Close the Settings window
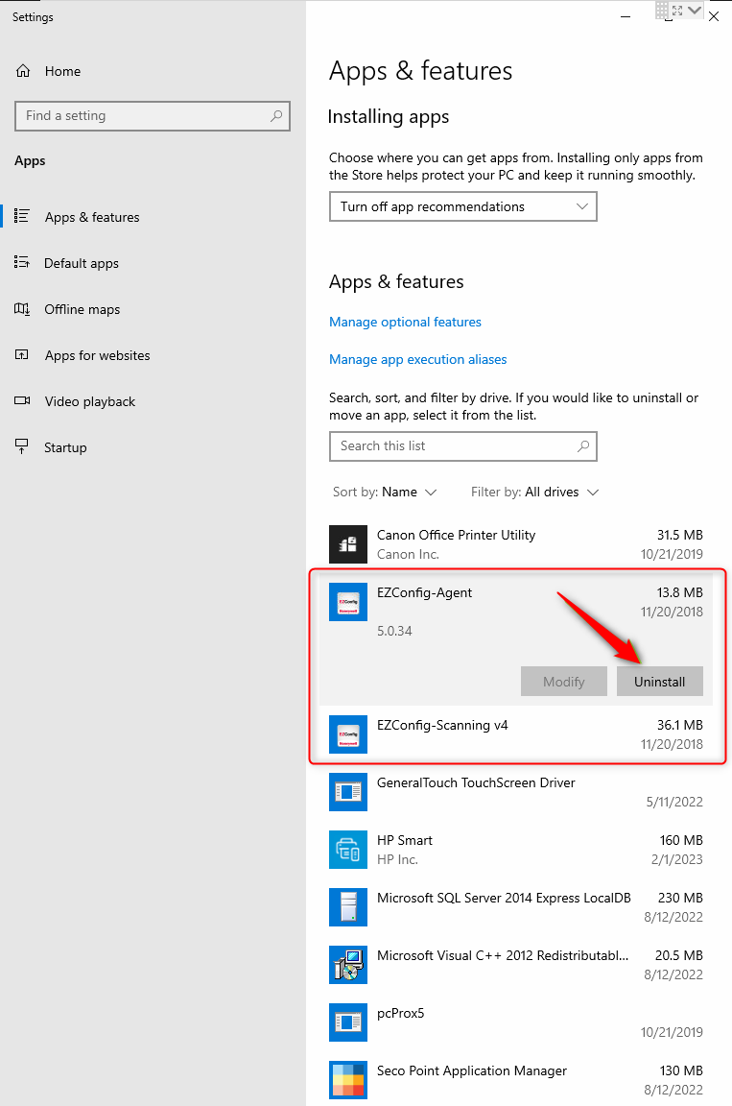732x1106 pixels. [x=714, y=17]
